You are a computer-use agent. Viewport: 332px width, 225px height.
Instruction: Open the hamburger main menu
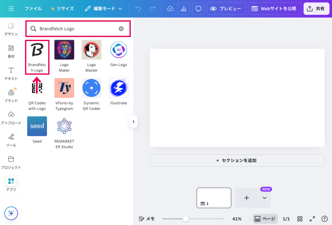11,9
